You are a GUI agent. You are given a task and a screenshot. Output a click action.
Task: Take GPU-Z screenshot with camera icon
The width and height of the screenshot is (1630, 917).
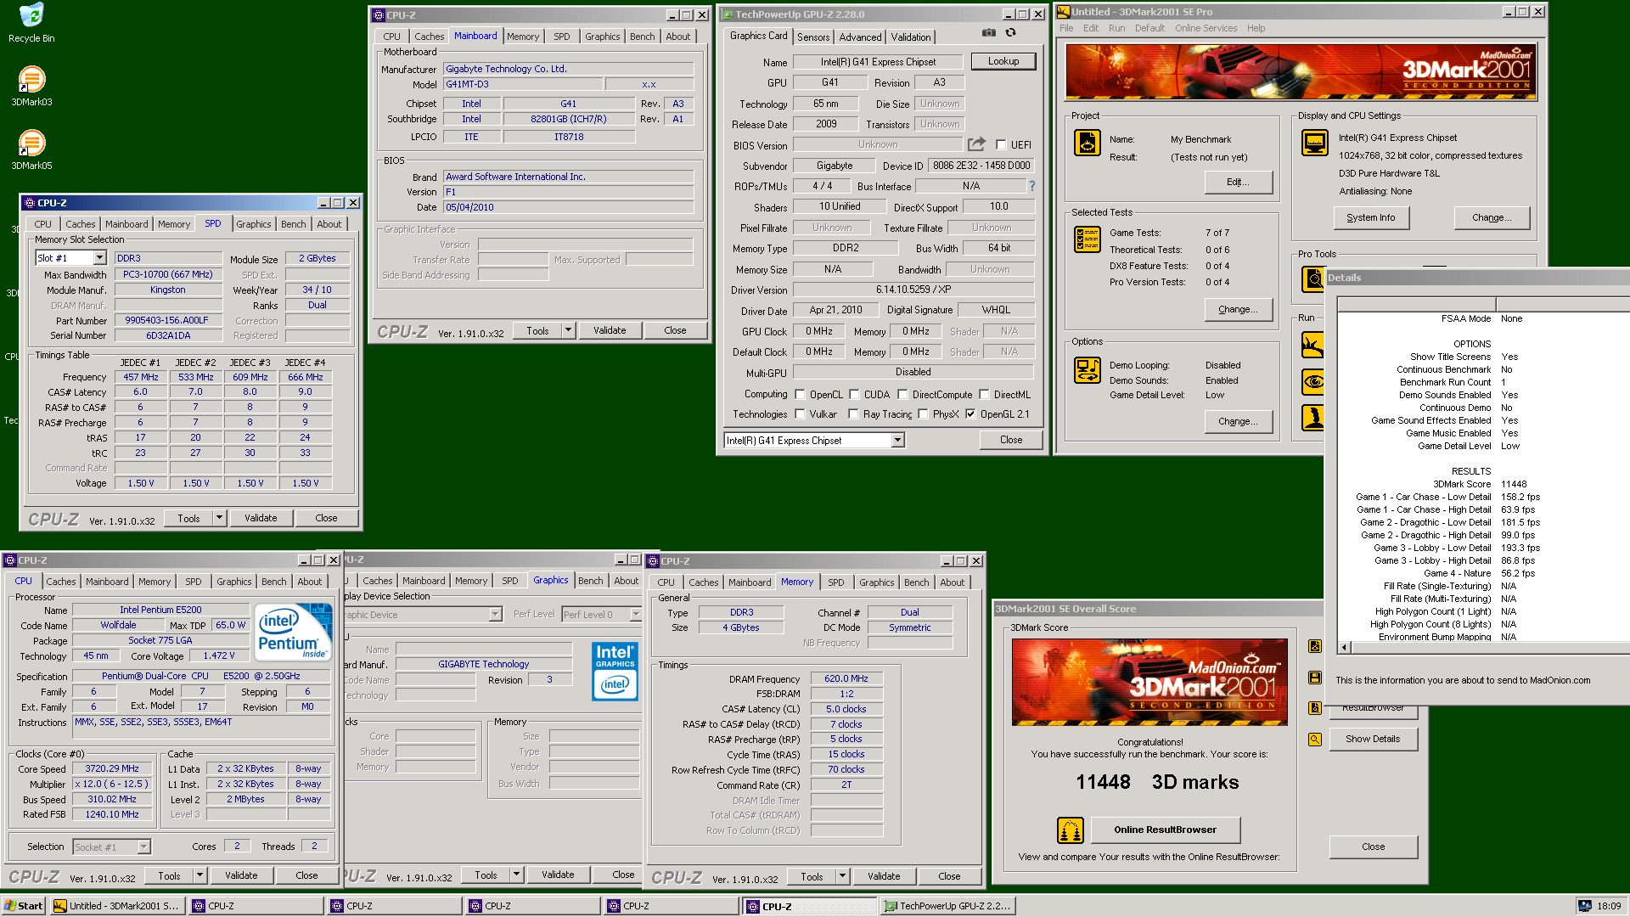click(989, 32)
